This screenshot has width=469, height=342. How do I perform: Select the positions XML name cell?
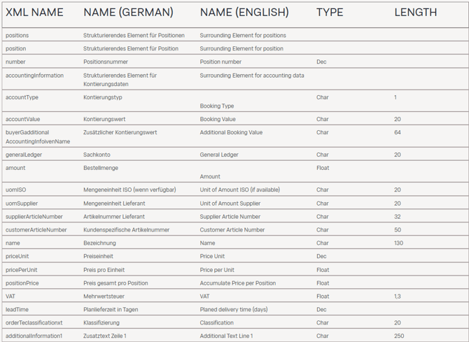(17, 35)
